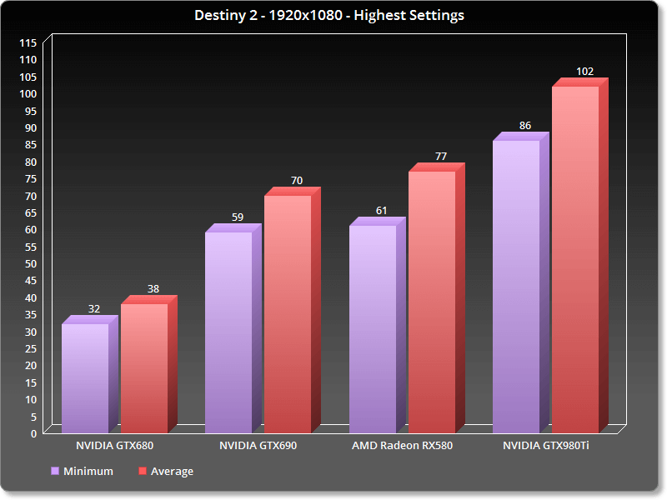Select the Average legend label
This screenshot has width=667, height=500.
tap(173, 471)
